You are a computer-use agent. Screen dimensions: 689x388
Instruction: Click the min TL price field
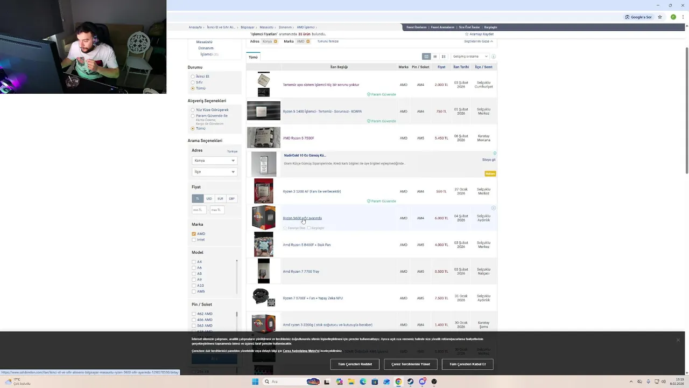click(x=199, y=210)
